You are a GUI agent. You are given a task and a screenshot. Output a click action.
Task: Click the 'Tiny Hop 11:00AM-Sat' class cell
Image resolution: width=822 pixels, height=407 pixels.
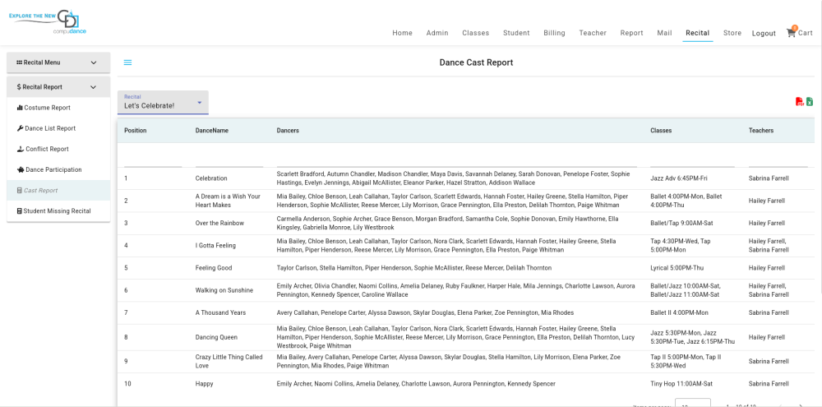click(x=681, y=384)
